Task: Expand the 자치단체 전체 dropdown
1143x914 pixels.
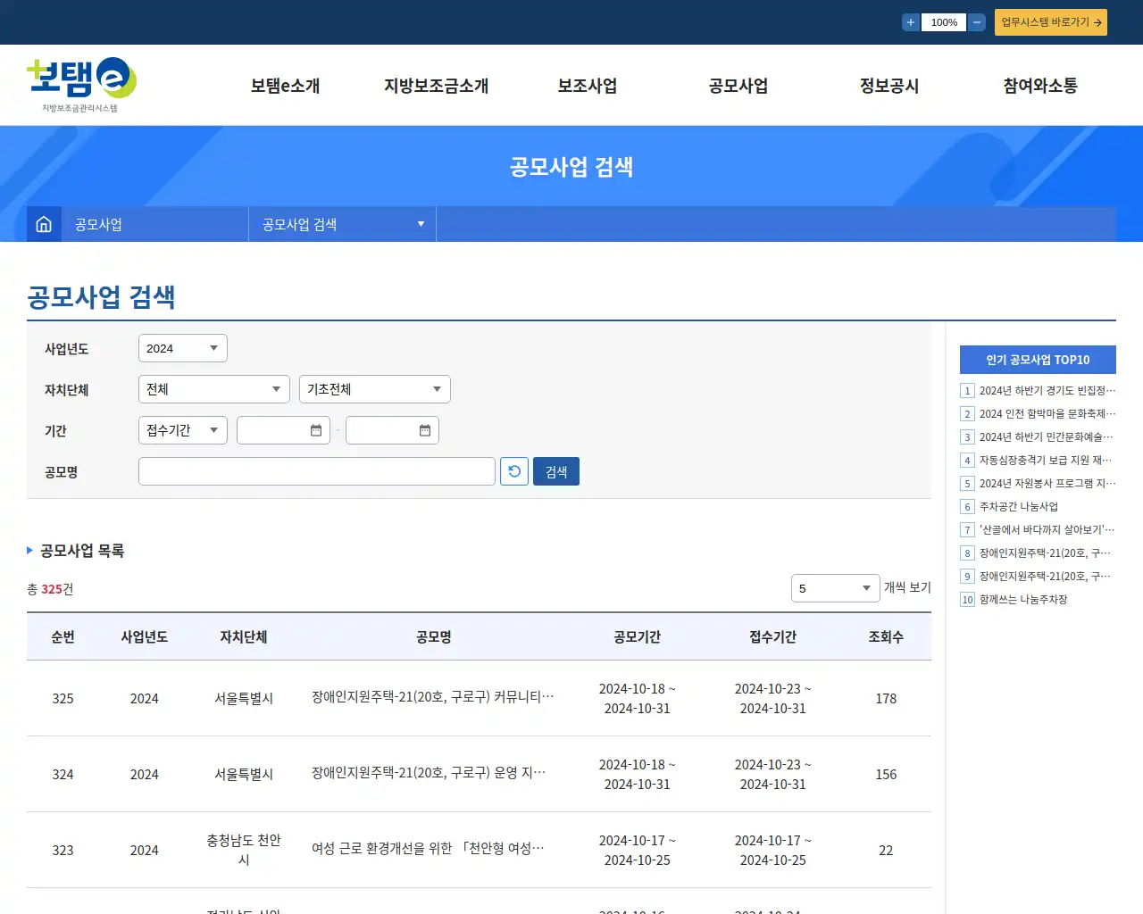Action: click(214, 389)
